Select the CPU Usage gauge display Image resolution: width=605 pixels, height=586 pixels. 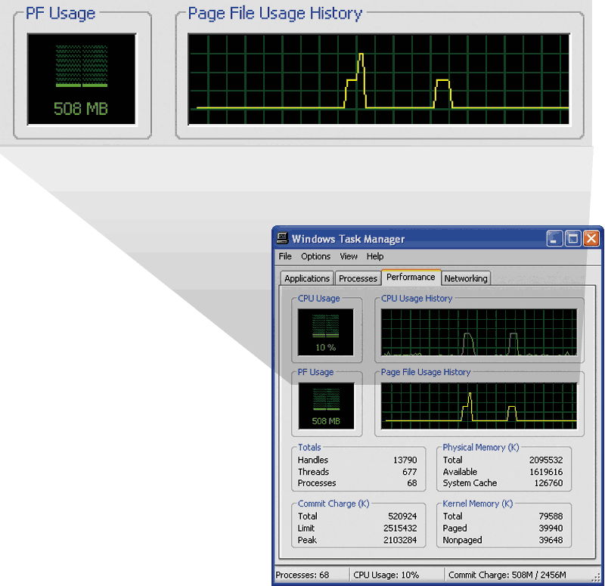326,330
